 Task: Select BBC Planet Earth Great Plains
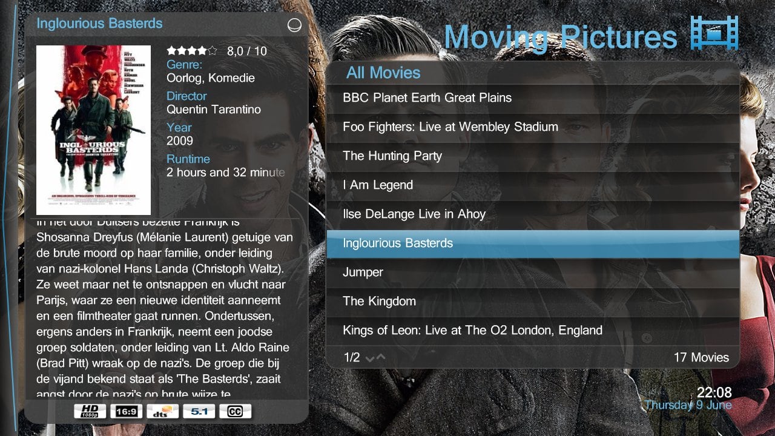coord(533,98)
